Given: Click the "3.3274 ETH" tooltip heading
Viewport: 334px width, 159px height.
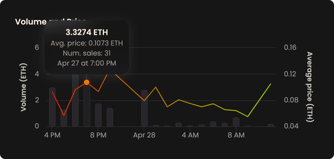Looking at the screenshot, I should [x=87, y=32].
